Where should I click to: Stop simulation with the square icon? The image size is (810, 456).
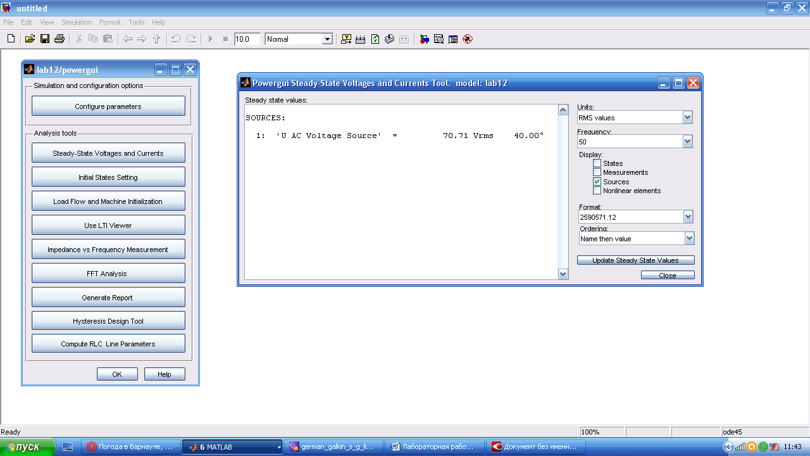tap(225, 39)
